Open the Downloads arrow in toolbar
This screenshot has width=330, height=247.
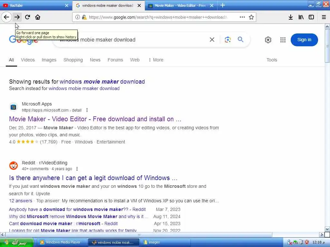coord(291,17)
